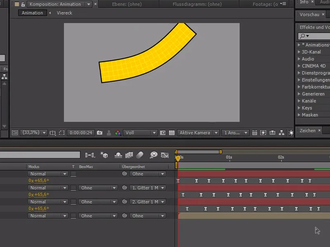This screenshot has height=247, width=330.
Task: Click the work area end handle
Action: click(221, 152)
